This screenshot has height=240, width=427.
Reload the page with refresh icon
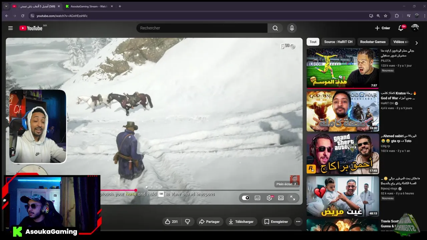click(x=23, y=16)
